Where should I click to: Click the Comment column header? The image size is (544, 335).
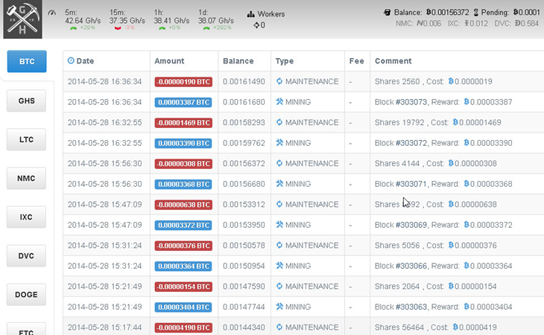[393, 61]
